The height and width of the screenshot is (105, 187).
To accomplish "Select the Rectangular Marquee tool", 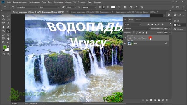I will tap(8, 16).
